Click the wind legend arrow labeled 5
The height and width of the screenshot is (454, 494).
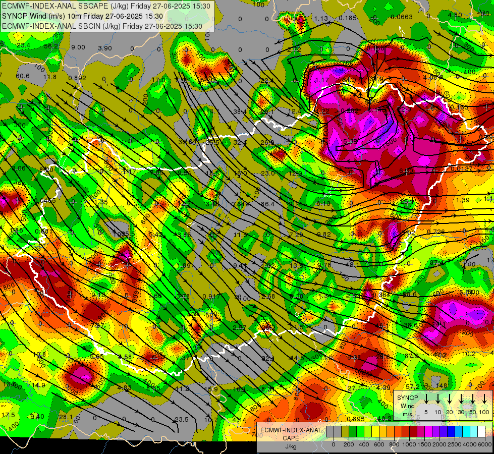pyautogui.click(x=426, y=399)
